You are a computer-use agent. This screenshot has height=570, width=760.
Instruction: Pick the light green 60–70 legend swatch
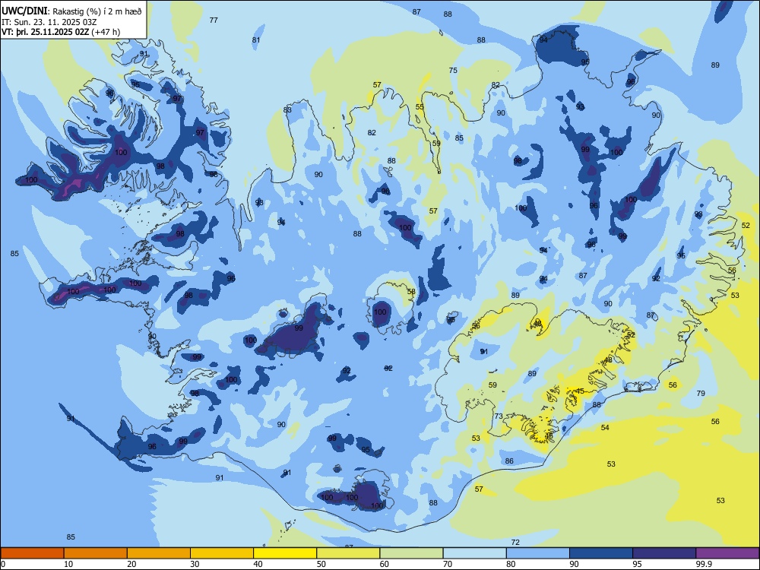(411, 553)
